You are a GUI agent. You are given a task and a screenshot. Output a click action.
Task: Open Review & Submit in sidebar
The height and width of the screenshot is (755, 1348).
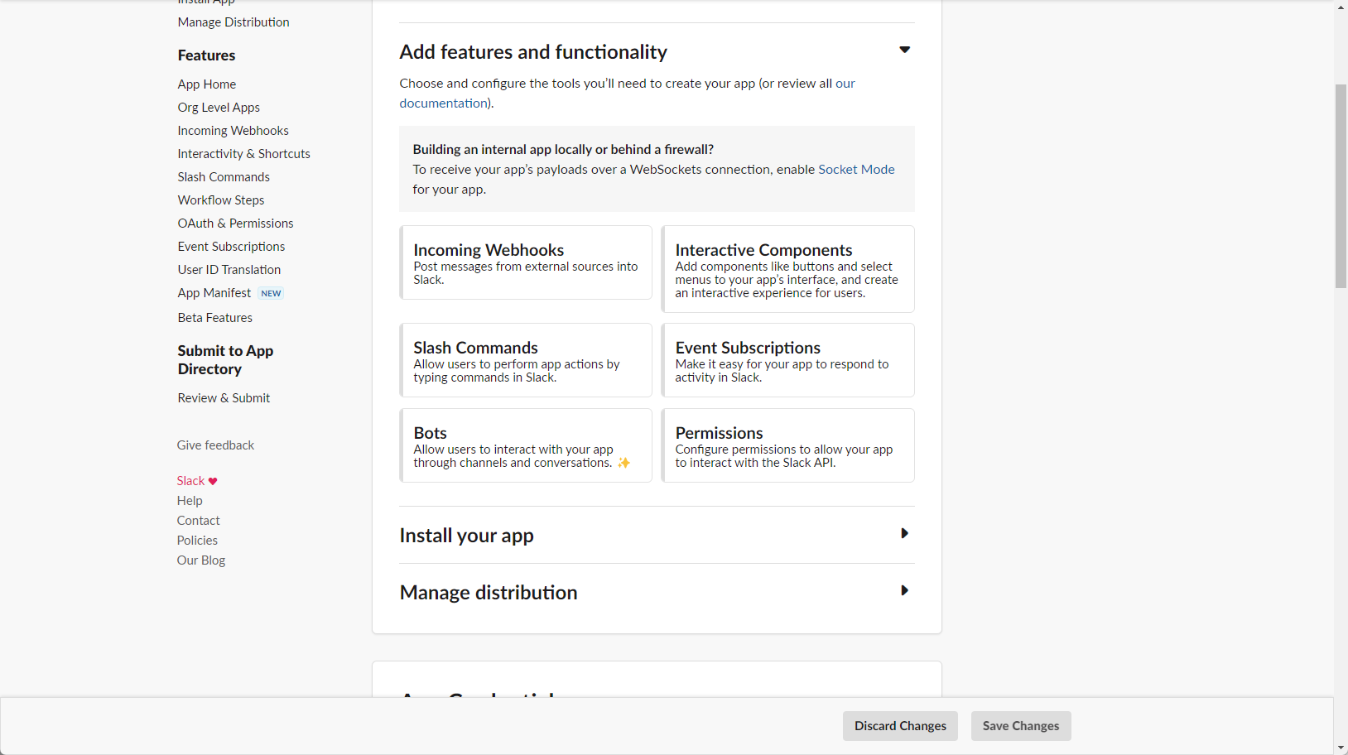click(x=224, y=398)
